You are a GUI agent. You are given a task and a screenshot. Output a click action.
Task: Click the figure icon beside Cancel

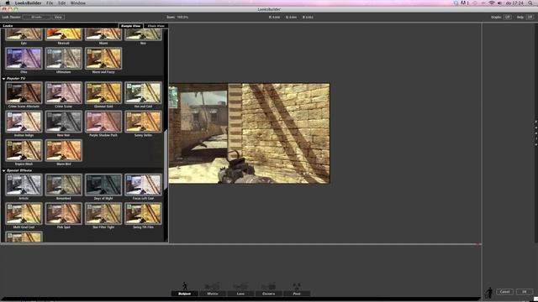pyautogui.click(x=489, y=292)
